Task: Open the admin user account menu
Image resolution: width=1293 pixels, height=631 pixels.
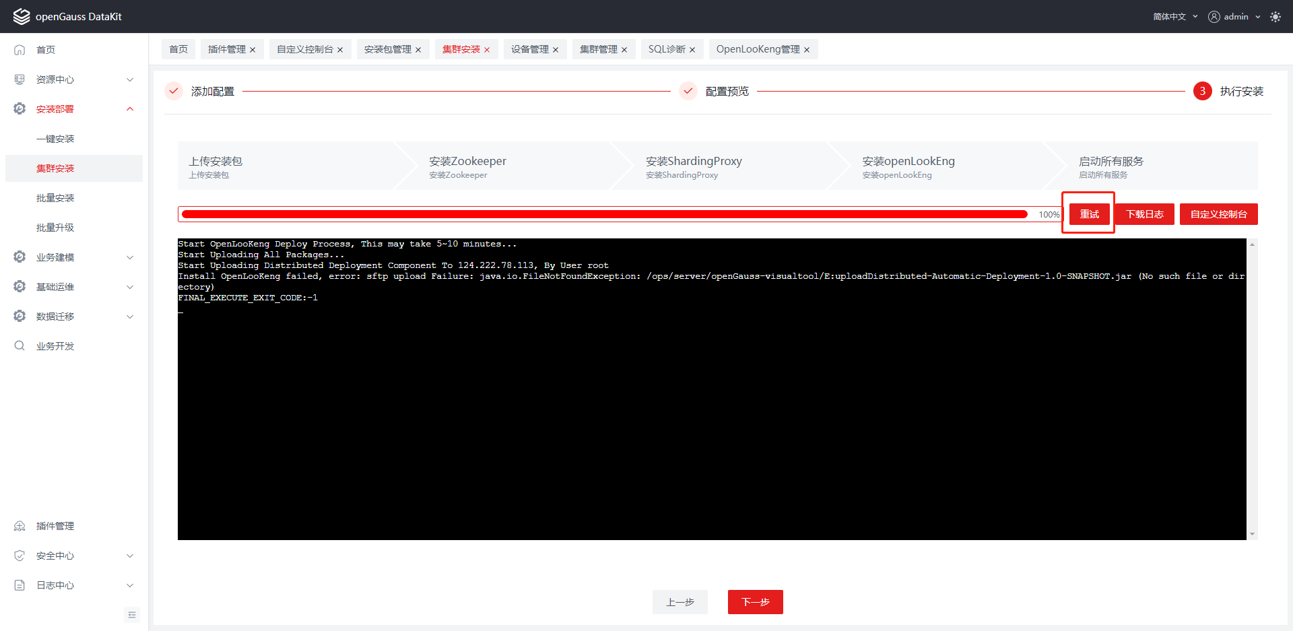Action: [x=1234, y=17]
